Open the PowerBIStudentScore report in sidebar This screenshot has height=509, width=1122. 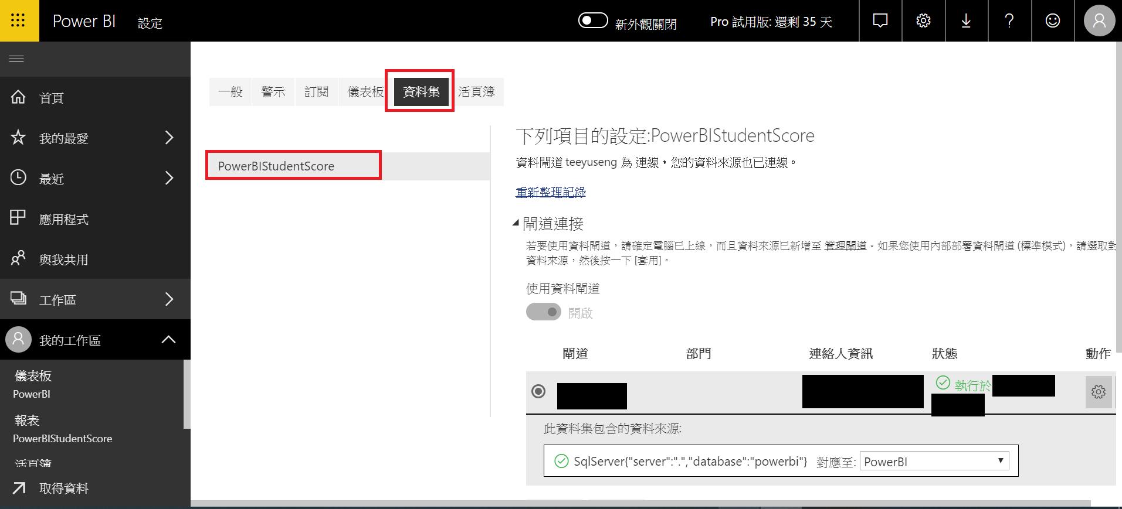point(63,439)
